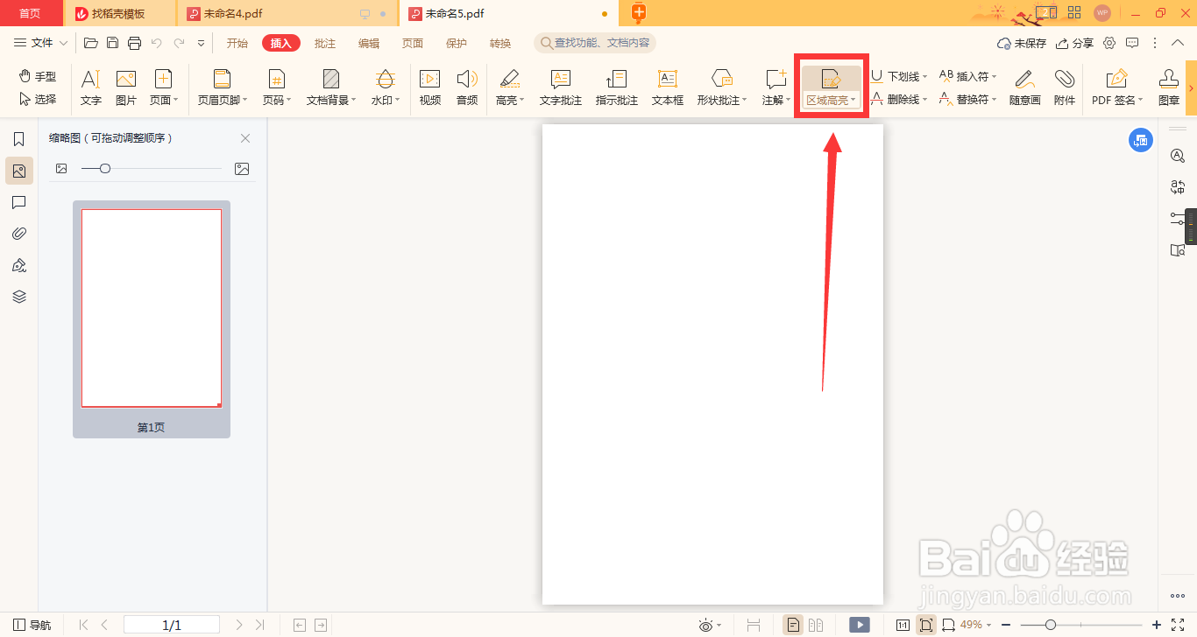This screenshot has width=1197, height=637.
Task: Add an 音频 audio clip
Action: (x=467, y=87)
